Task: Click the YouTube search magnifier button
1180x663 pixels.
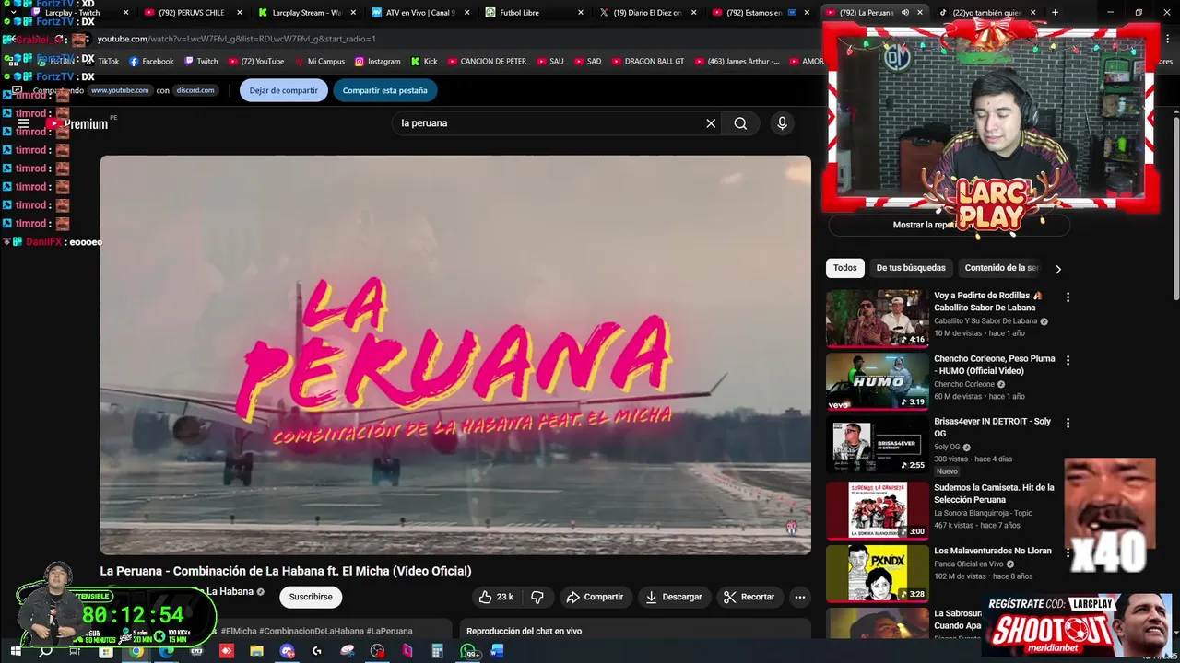Action: point(740,123)
